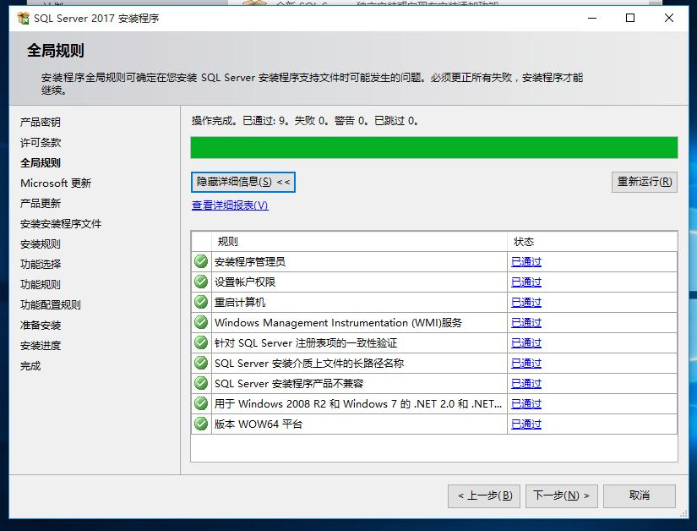Click green check icon beside 版本 WOW64 平台
The width and height of the screenshot is (697, 531).
tap(201, 424)
